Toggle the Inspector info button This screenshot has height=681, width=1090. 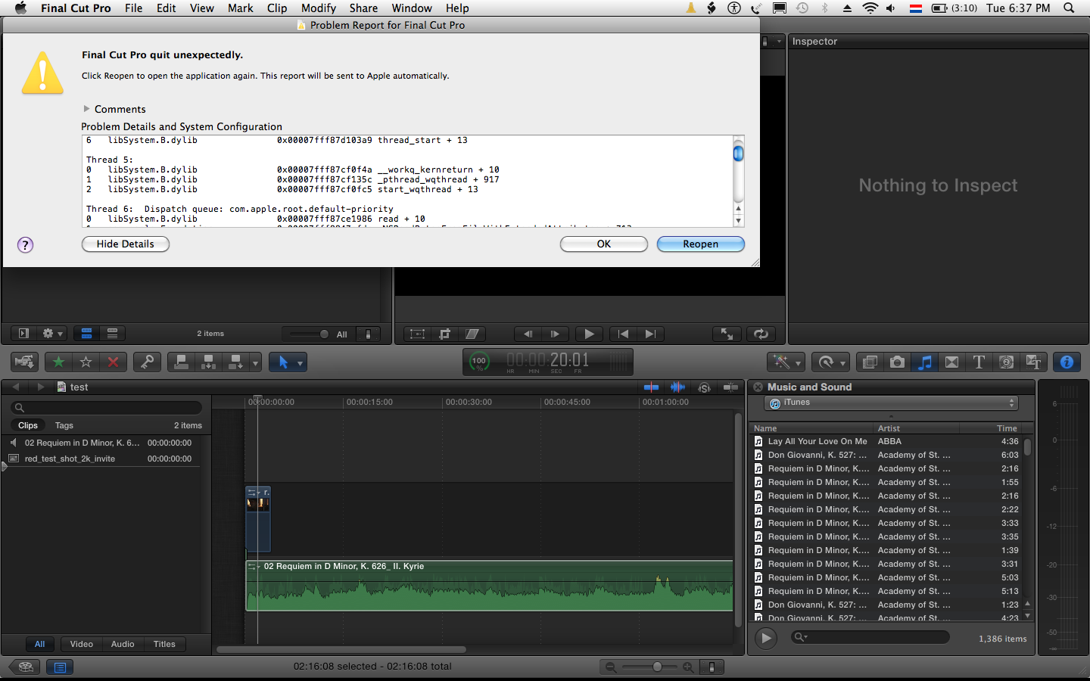coord(1067,362)
